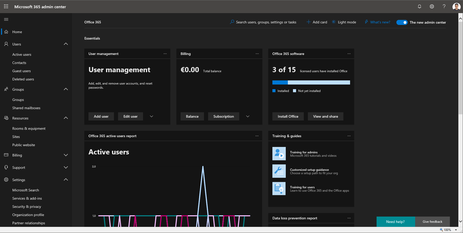Open Sites under Resources
The image size is (463, 233).
(x=16, y=137)
